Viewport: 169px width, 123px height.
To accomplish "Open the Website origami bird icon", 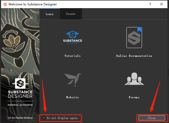I will click(x=72, y=80).
